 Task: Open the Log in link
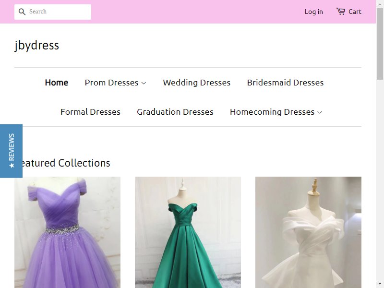314,12
